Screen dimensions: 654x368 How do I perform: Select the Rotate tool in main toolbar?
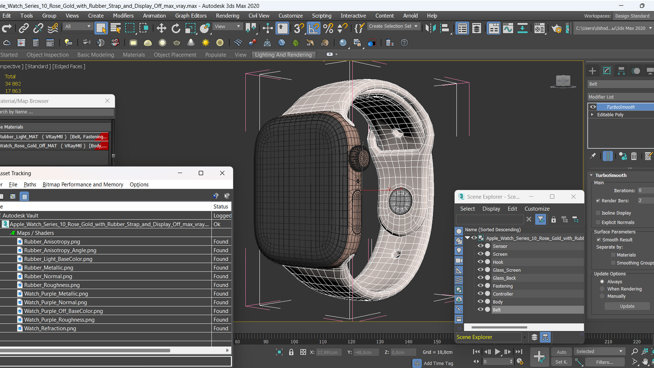pyautogui.click(x=176, y=28)
